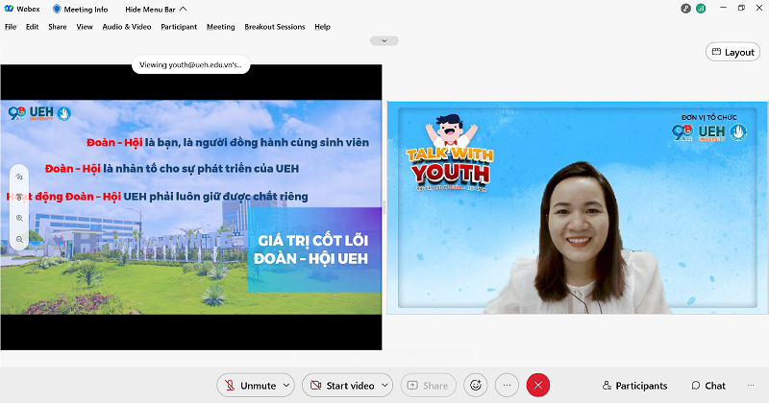The image size is (769, 403).
Task: Click the rotate icon in shared-content toolbar
Action: click(x=19, y=177)
